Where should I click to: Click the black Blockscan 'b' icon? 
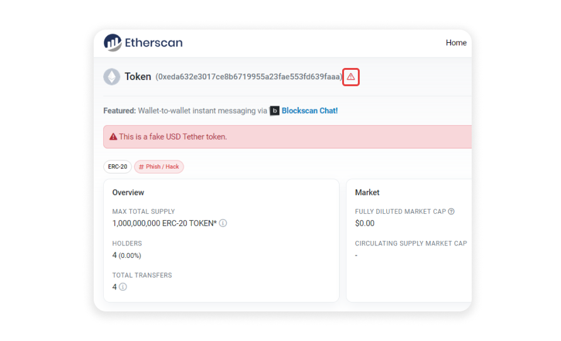(x=274, y=111)
